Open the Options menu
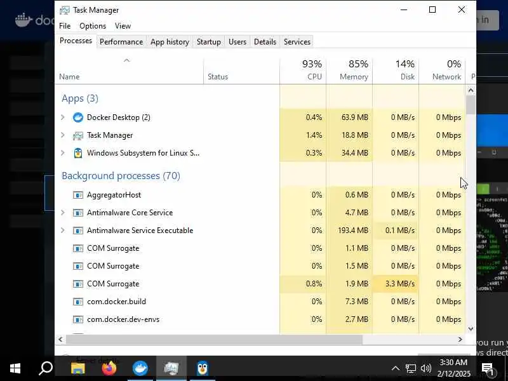The height and width of the screenshot is (381, 508). [93, 26]
